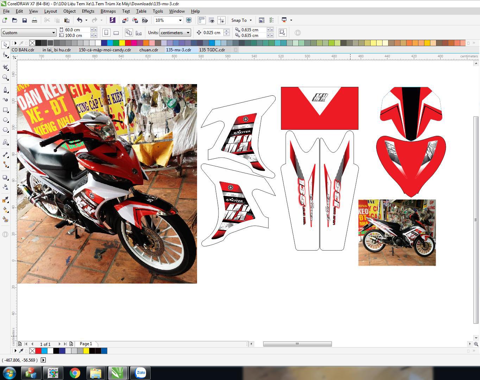480x380 pixels.
Task: Open the Object menu
Action: pos(69,11)
